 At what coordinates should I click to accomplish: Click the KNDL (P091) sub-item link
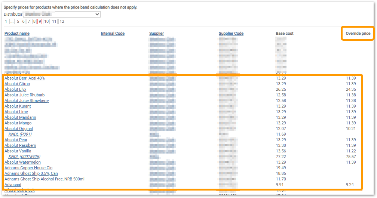coord(20,134)
